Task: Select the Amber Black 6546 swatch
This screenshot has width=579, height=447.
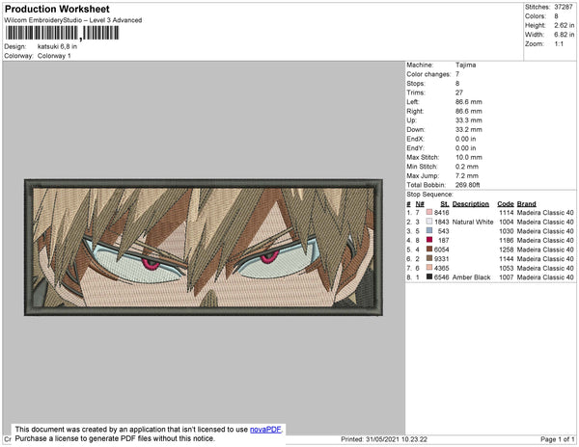Action: (x=429, y=276)
